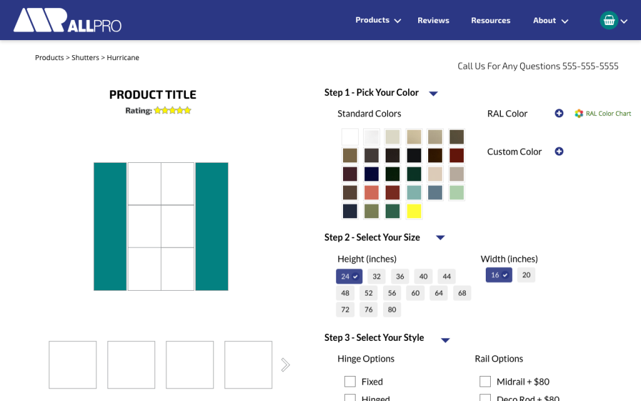Open the shopping cart icon
The width and height of the screenshot is (641, 401).
[609, 20]
